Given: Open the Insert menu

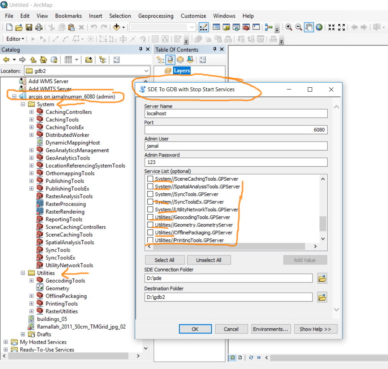Looking at the screenshot, I should point(95,16).
